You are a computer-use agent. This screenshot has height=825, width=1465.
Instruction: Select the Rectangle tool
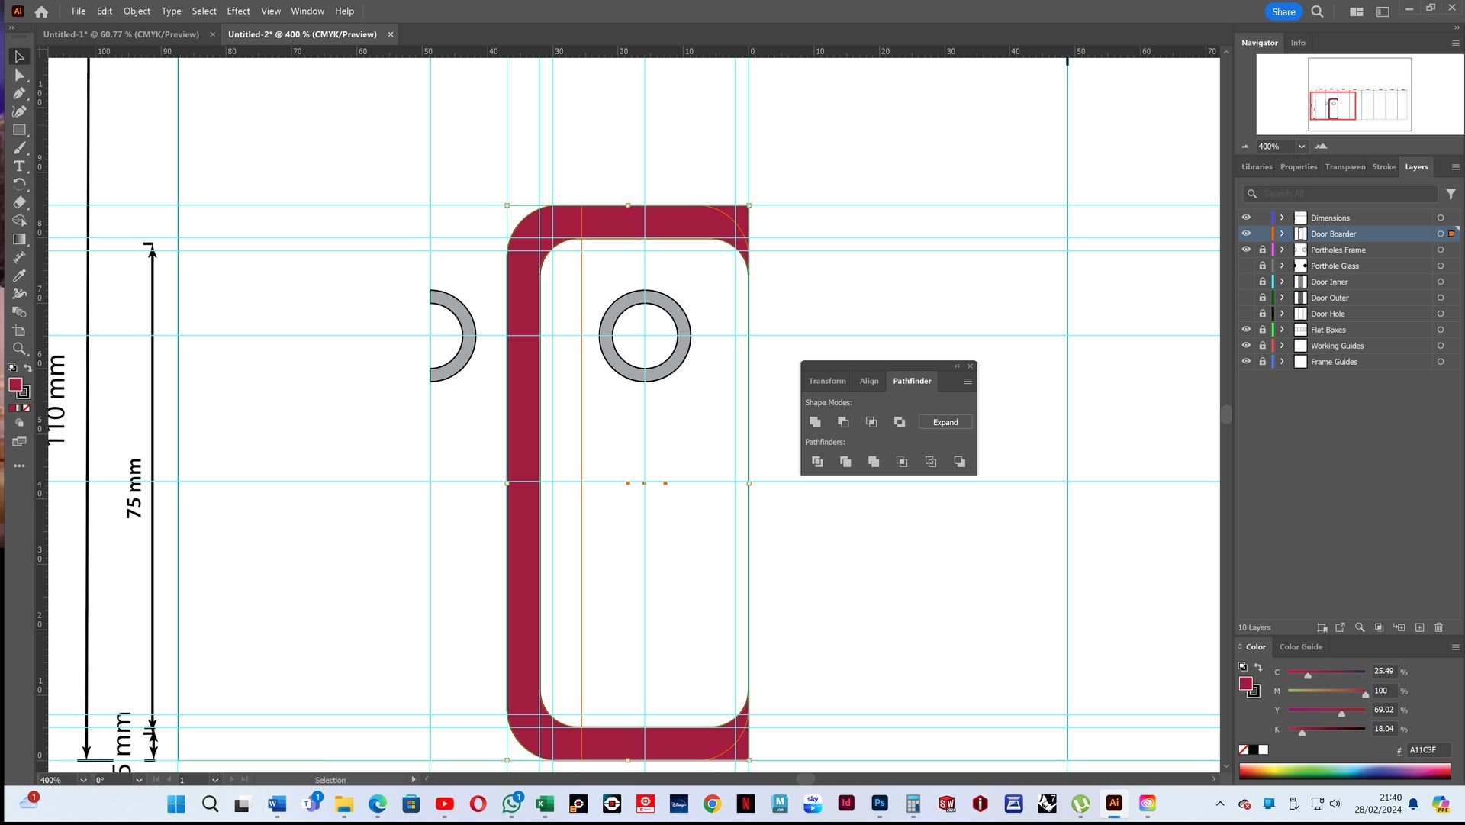pos(19,130)
